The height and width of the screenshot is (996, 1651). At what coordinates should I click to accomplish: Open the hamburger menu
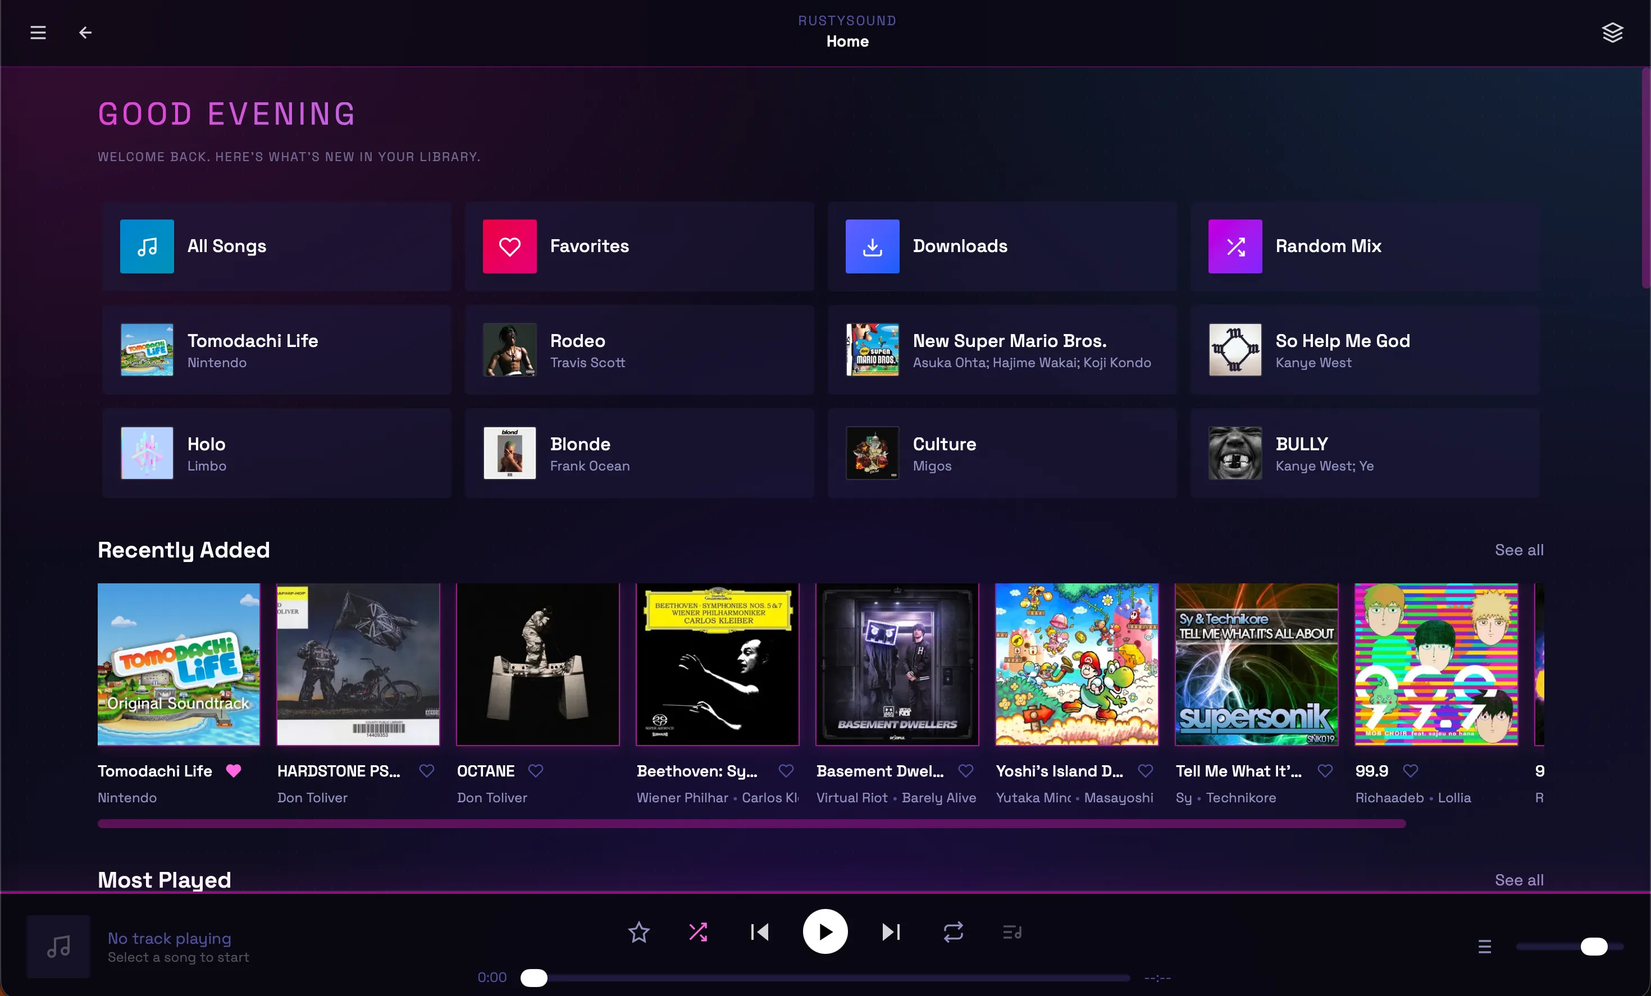click(x=38, y=32)
